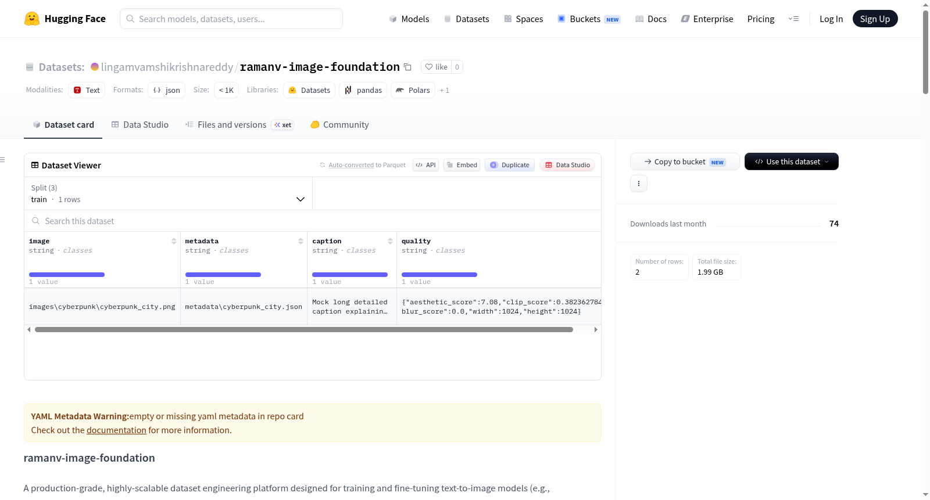
Task: Select the metadata cyberpunk_city.json cell
Action: (244, 307)
